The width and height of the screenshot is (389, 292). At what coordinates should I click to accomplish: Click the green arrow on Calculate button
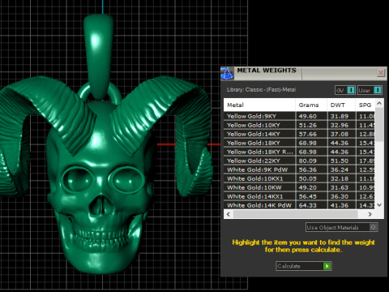coord(327,266)
